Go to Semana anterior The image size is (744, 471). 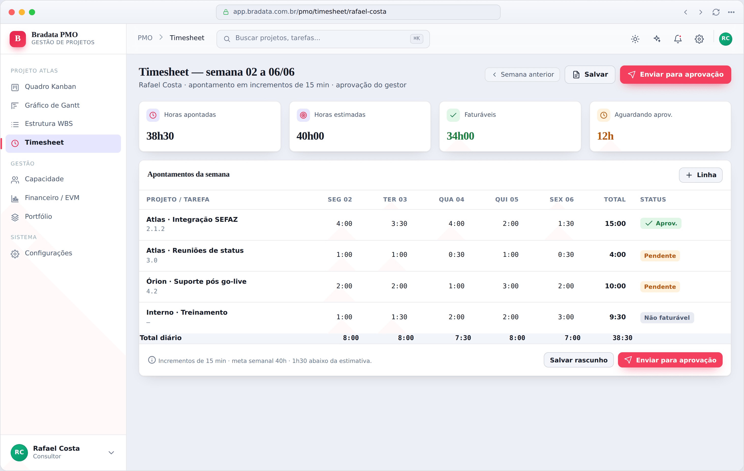coord(522,74)
